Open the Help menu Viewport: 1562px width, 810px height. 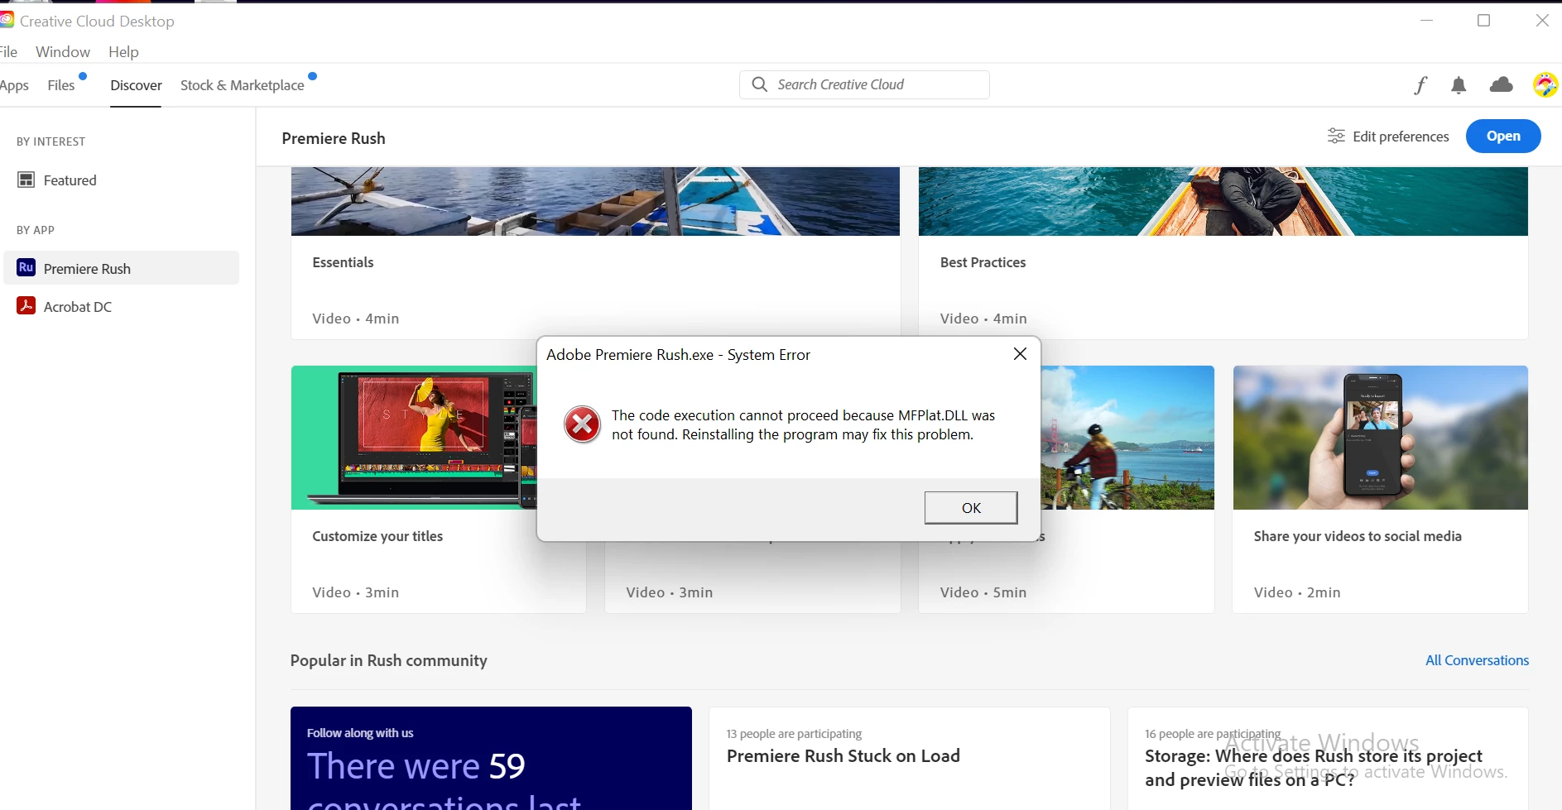[123, 52]
